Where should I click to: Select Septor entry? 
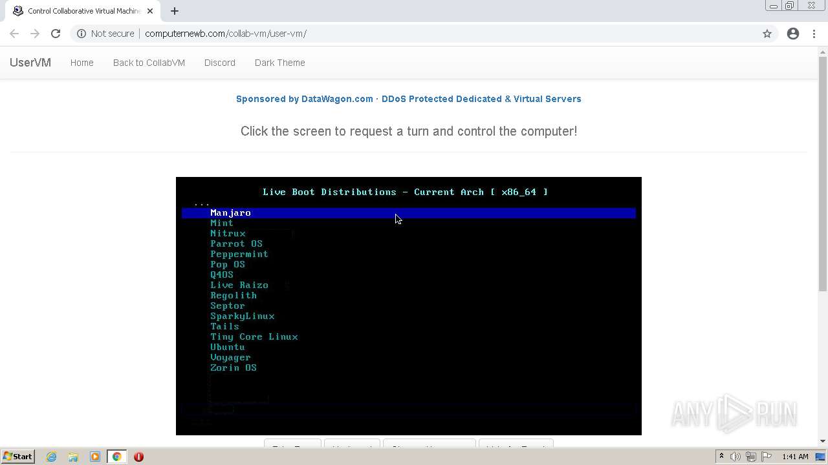click(x=228, y=305)
